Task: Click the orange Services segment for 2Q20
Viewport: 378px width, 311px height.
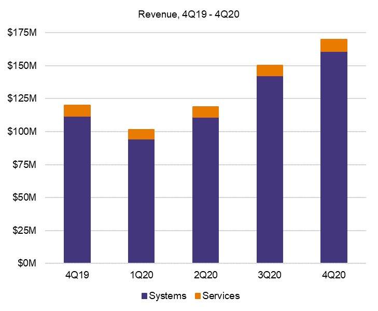Action: pyautogui.click(x=205, y=112)
